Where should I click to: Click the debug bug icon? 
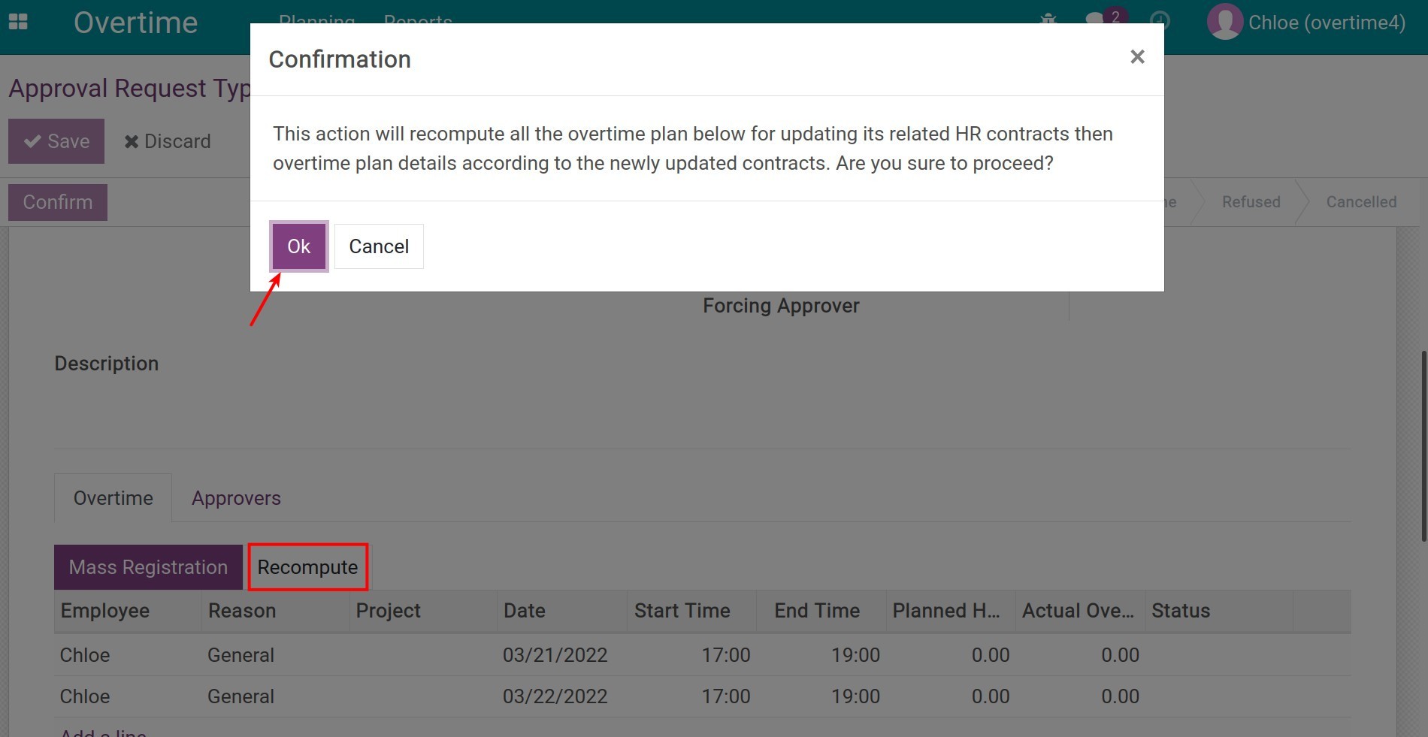pos(1048,18)
